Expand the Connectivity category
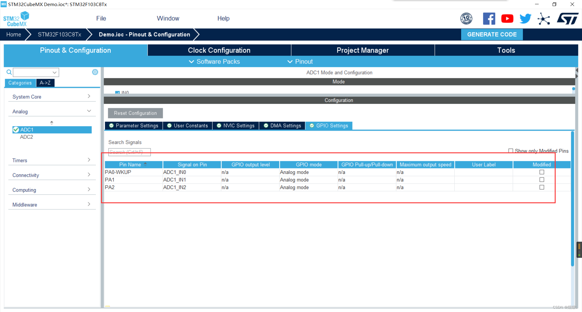 pyautogui.click(x=52, y=175)
